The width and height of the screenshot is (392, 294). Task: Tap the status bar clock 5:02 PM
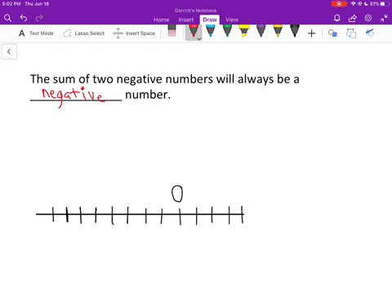click(11, 4)
